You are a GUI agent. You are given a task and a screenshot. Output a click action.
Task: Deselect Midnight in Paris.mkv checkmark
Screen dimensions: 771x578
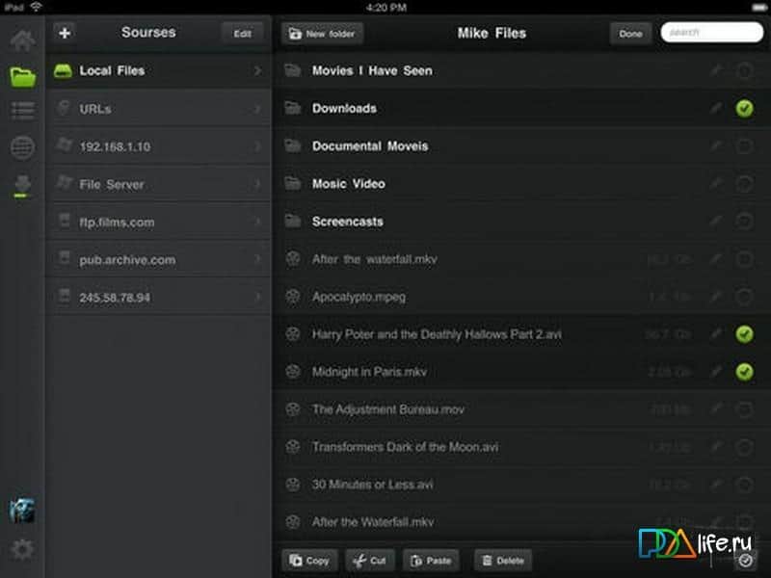coord(744,372)
